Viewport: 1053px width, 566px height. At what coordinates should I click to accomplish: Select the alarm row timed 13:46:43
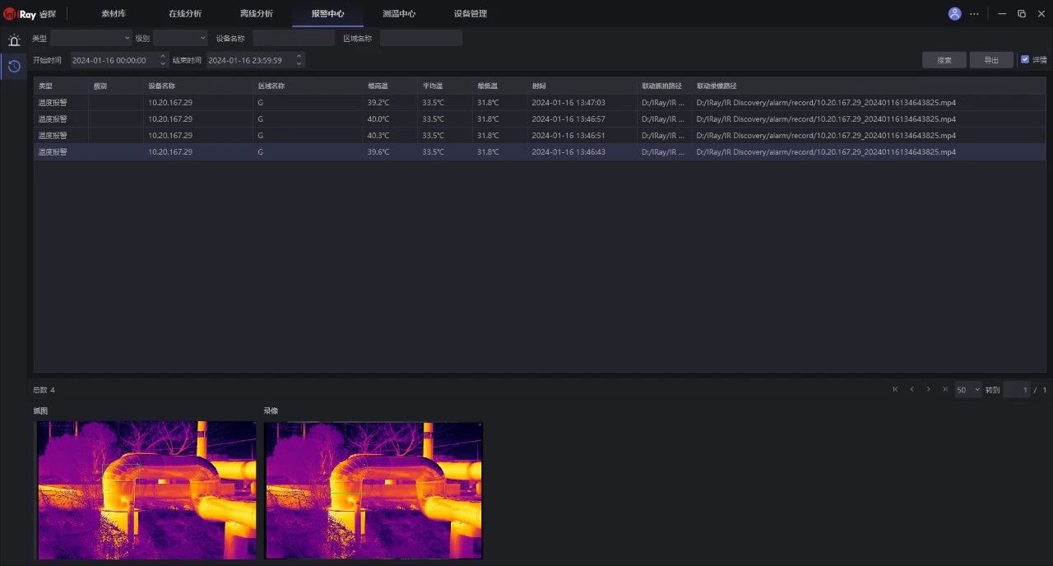coord(540,152)
